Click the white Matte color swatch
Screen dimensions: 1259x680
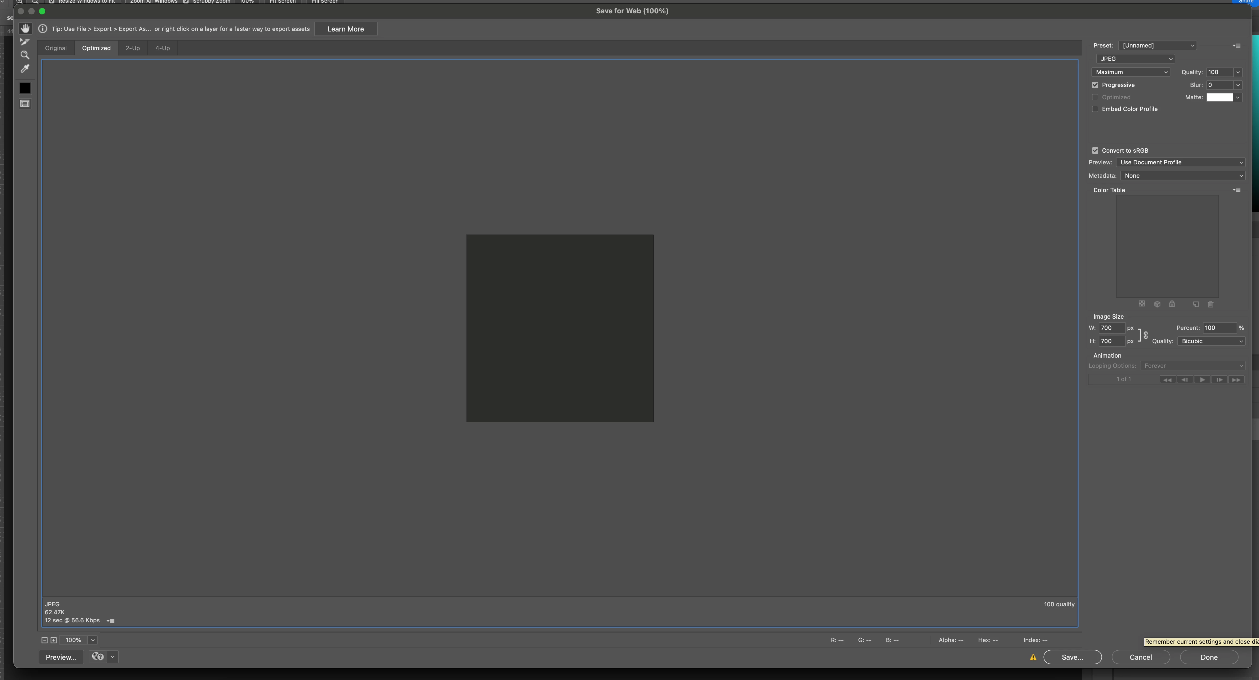[1220, 97]
